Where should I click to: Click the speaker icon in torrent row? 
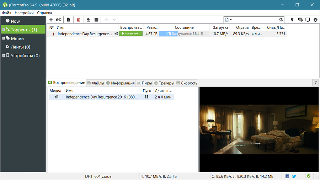point(116,34)
